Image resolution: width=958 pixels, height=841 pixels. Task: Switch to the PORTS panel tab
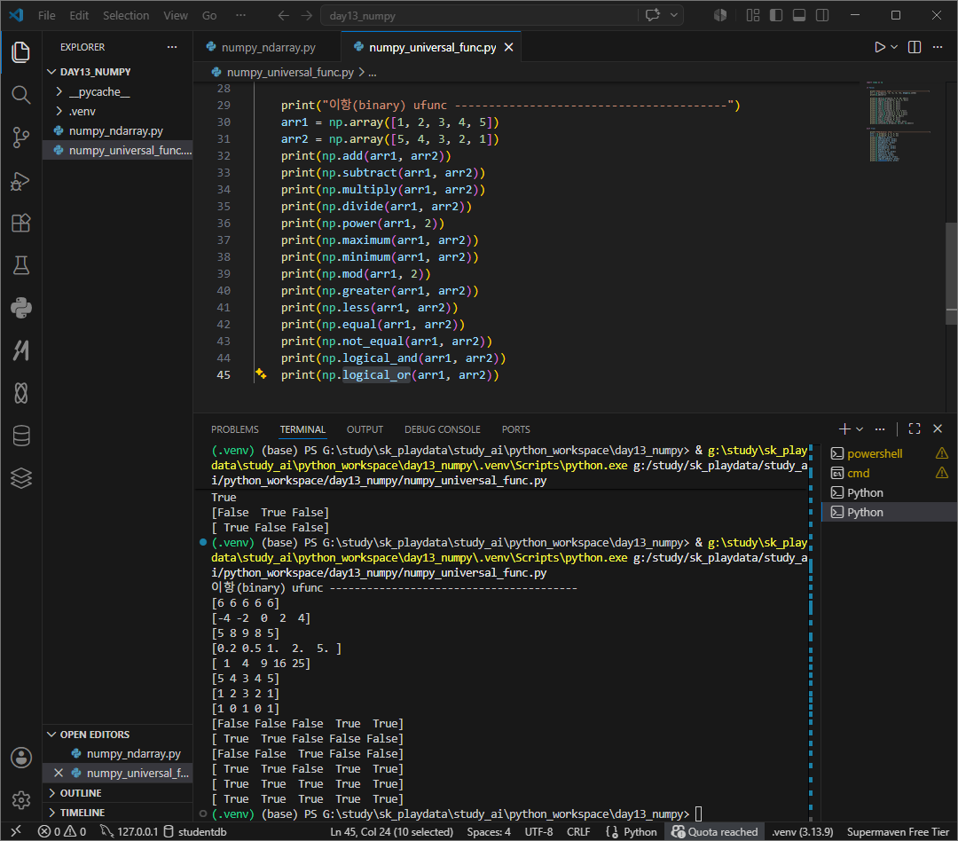click(515, 429)
